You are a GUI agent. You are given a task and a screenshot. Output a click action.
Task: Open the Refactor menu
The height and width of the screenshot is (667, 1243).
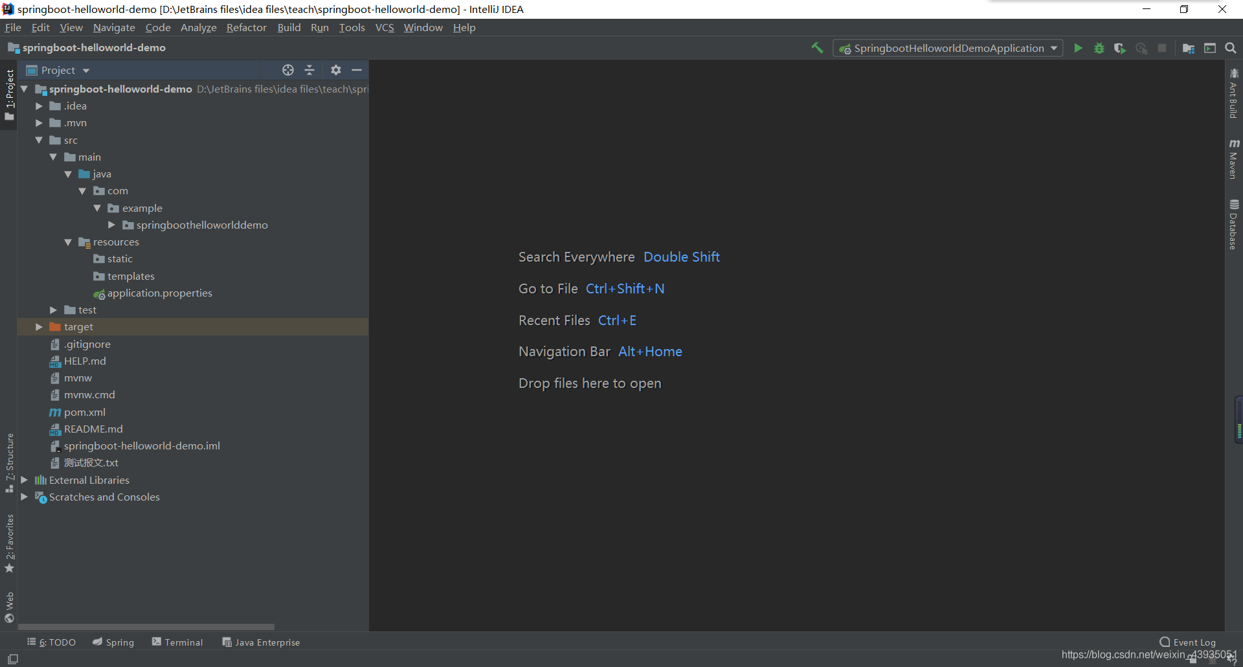tap(246, 27)
